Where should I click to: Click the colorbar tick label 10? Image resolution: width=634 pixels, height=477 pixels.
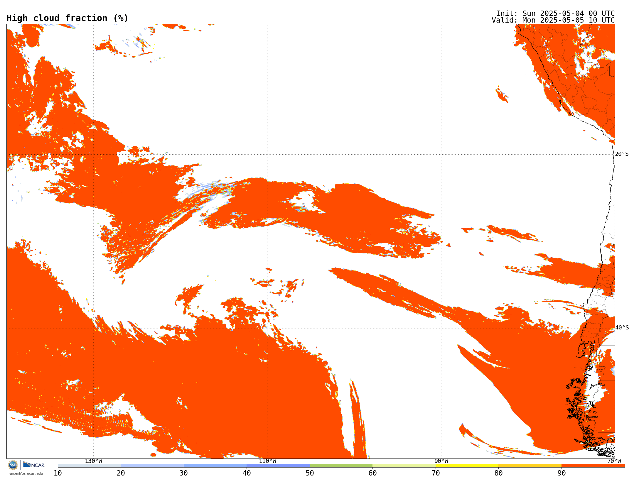point(58,473)
